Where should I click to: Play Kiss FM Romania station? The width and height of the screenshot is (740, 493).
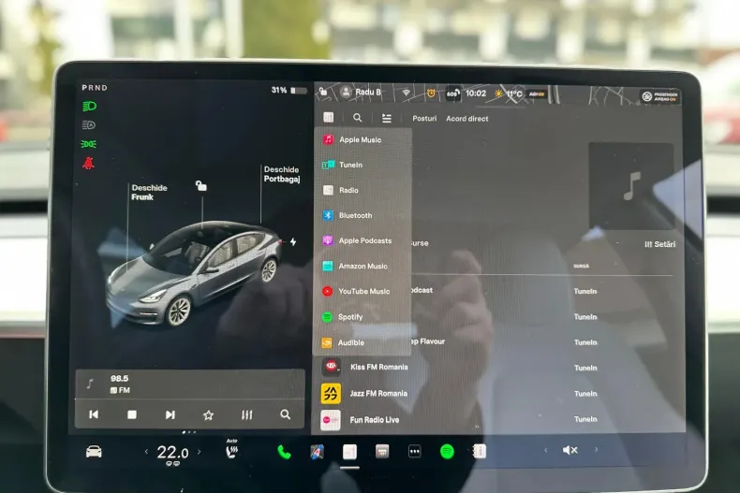click(500, 367)
